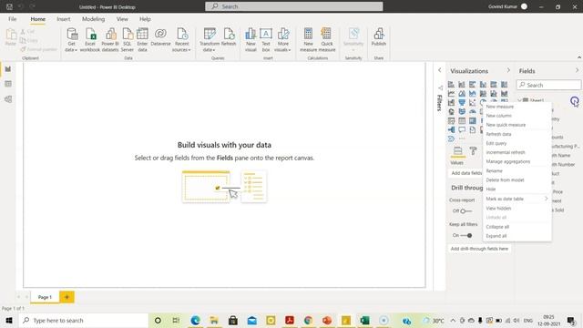Select the Area chart visual
This screenshot has width=583, height=328.
[x=462, y=93]
